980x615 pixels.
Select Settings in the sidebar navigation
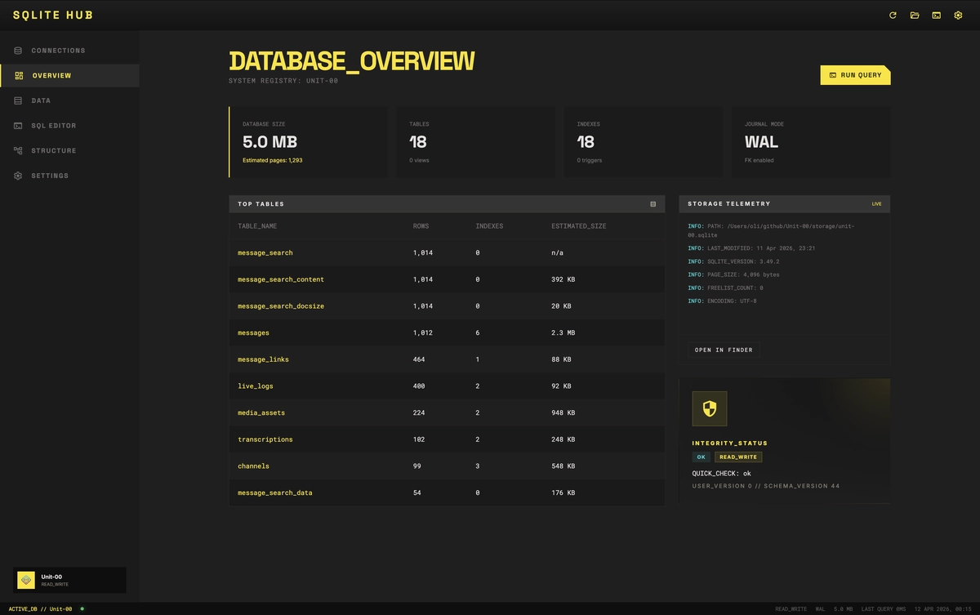50,176
